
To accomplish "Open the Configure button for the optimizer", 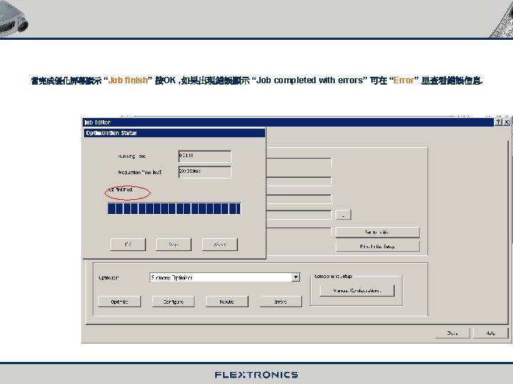I will (x=173, y=302).
